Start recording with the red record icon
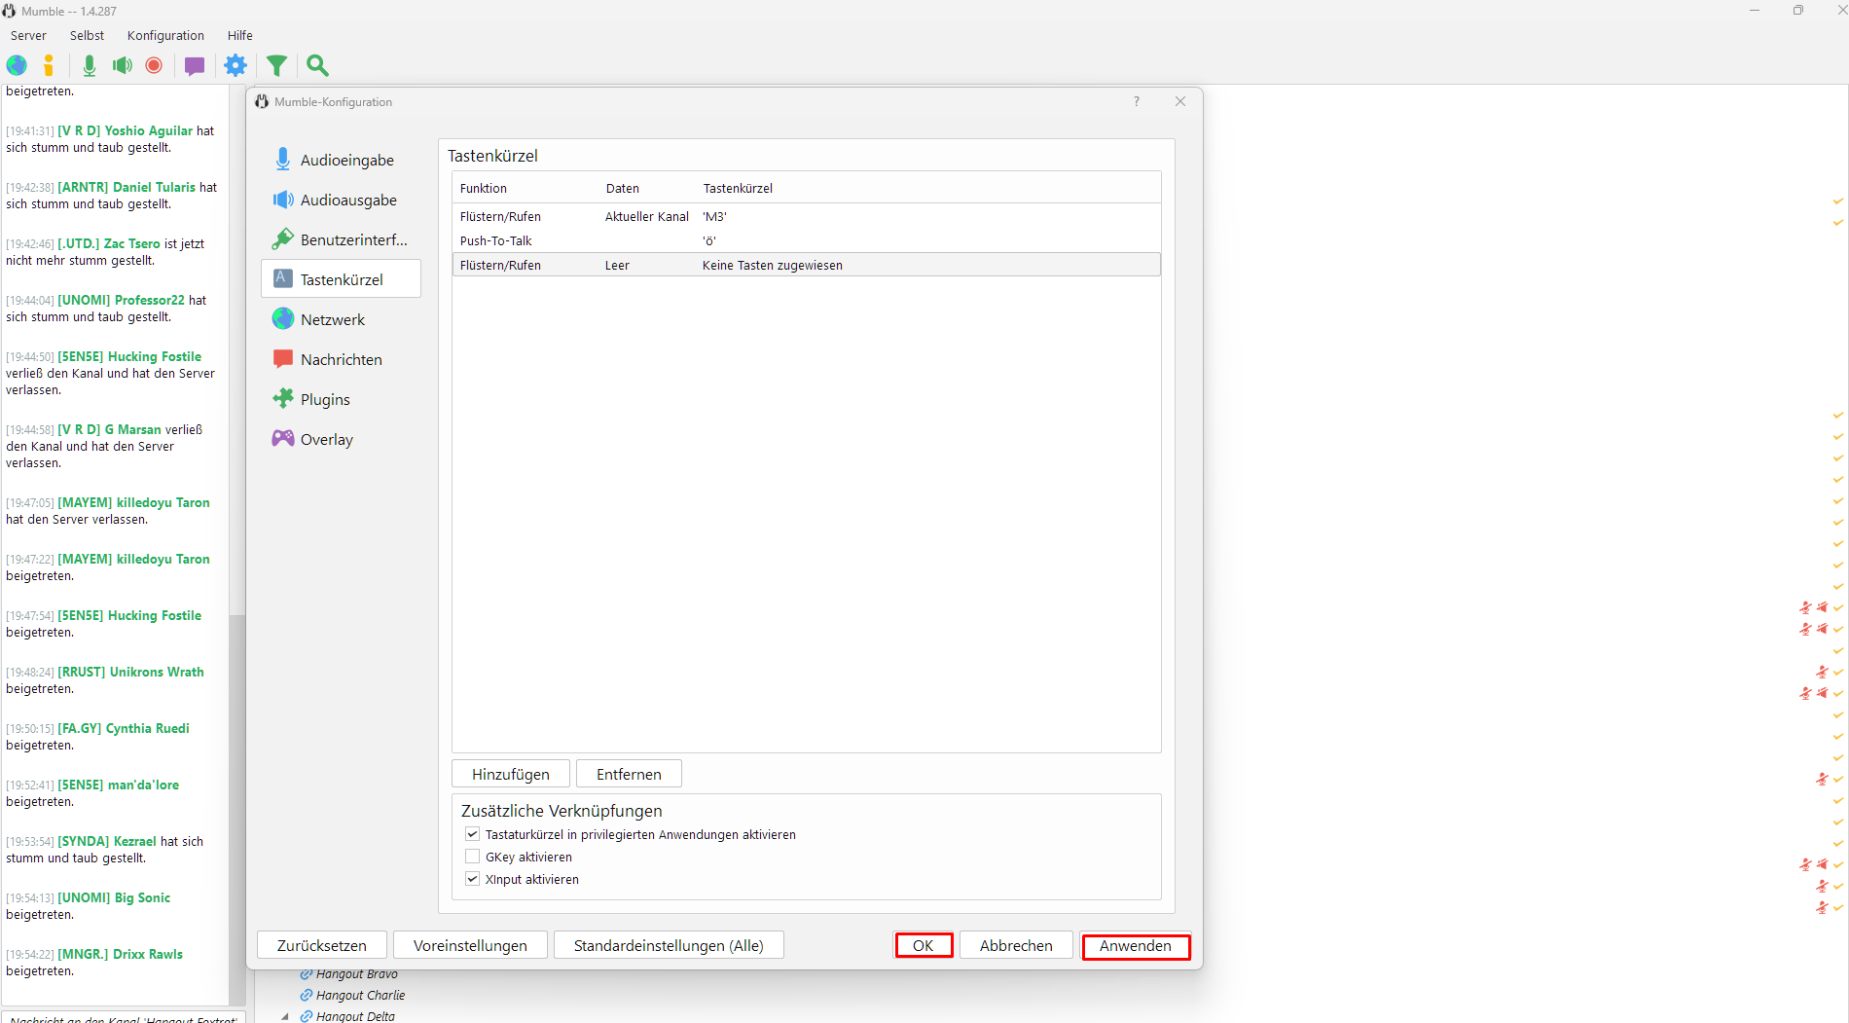The image size is (1849, 1023). click(154, 65)
